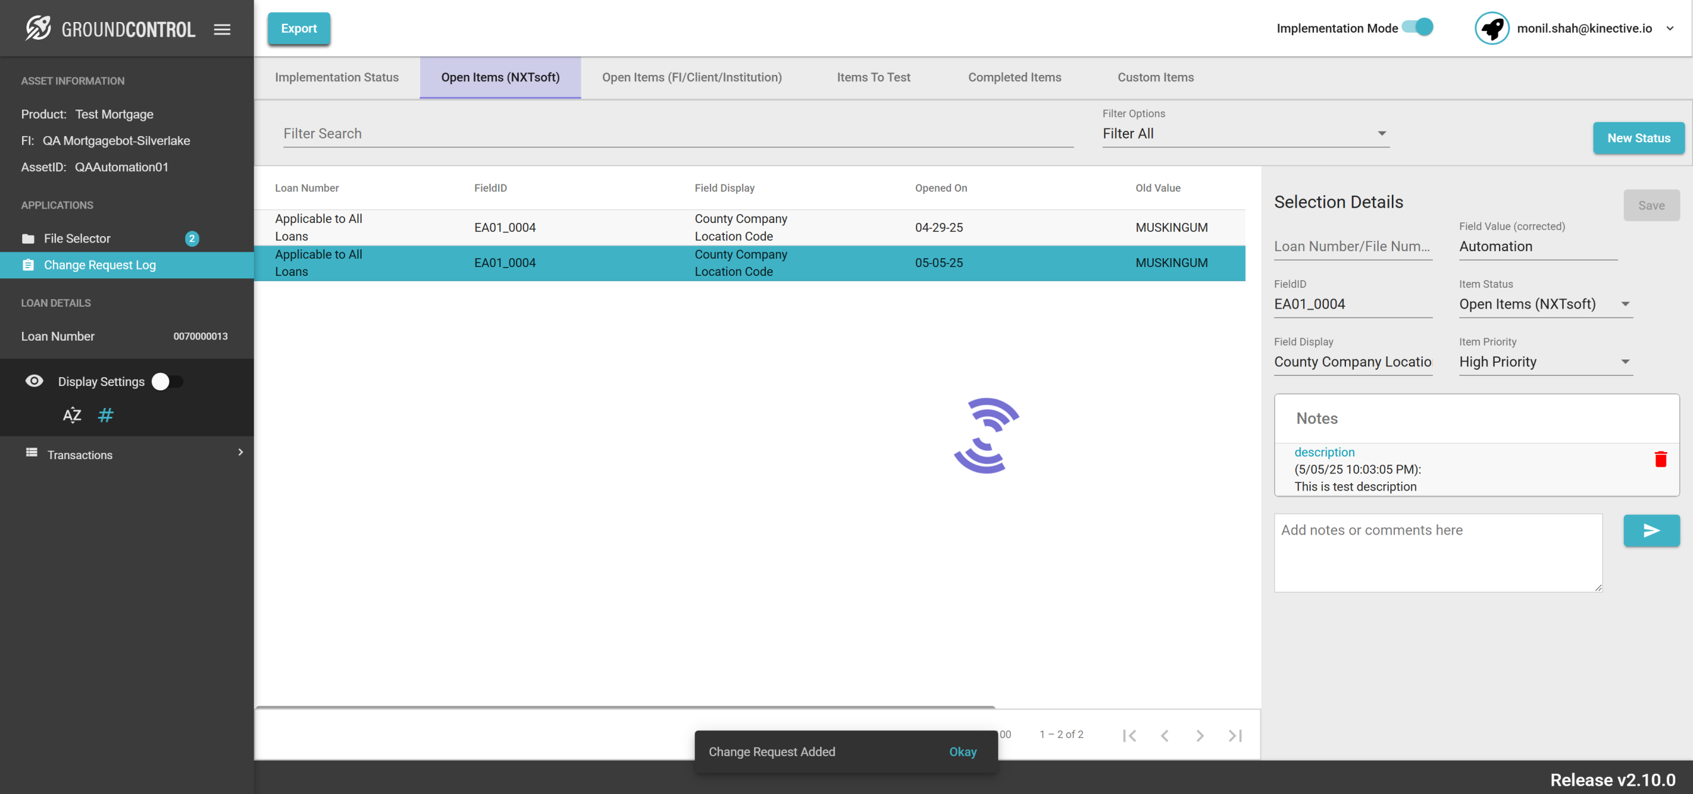The height and width of the screenshot is (794, 1693).
Task: Go to the next page arrow
Action: tap(1199, 735)
